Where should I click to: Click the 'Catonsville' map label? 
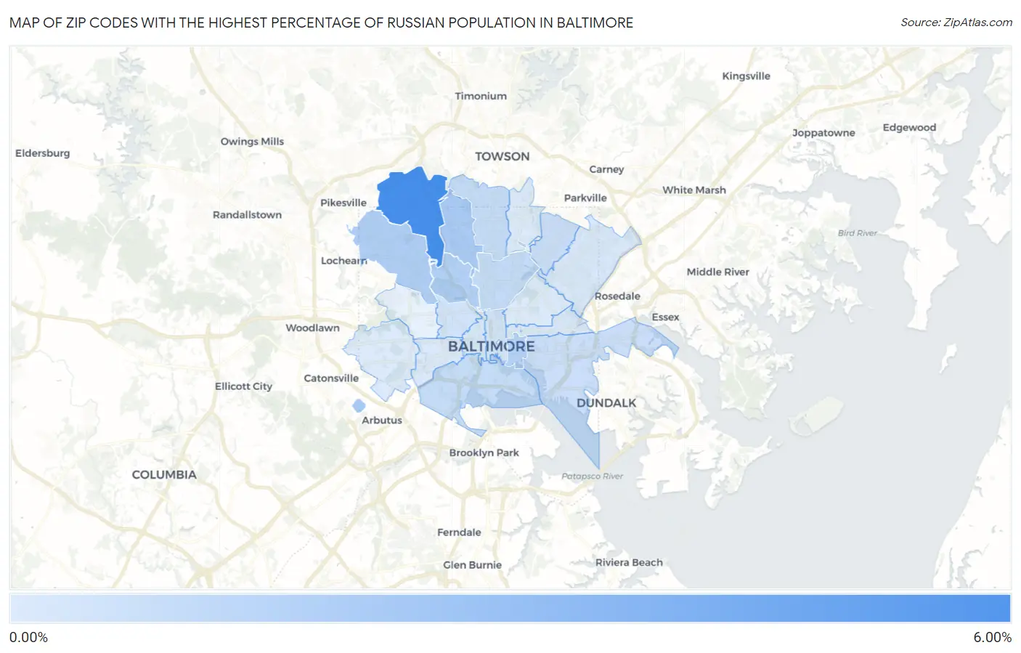tap(331, 378)
